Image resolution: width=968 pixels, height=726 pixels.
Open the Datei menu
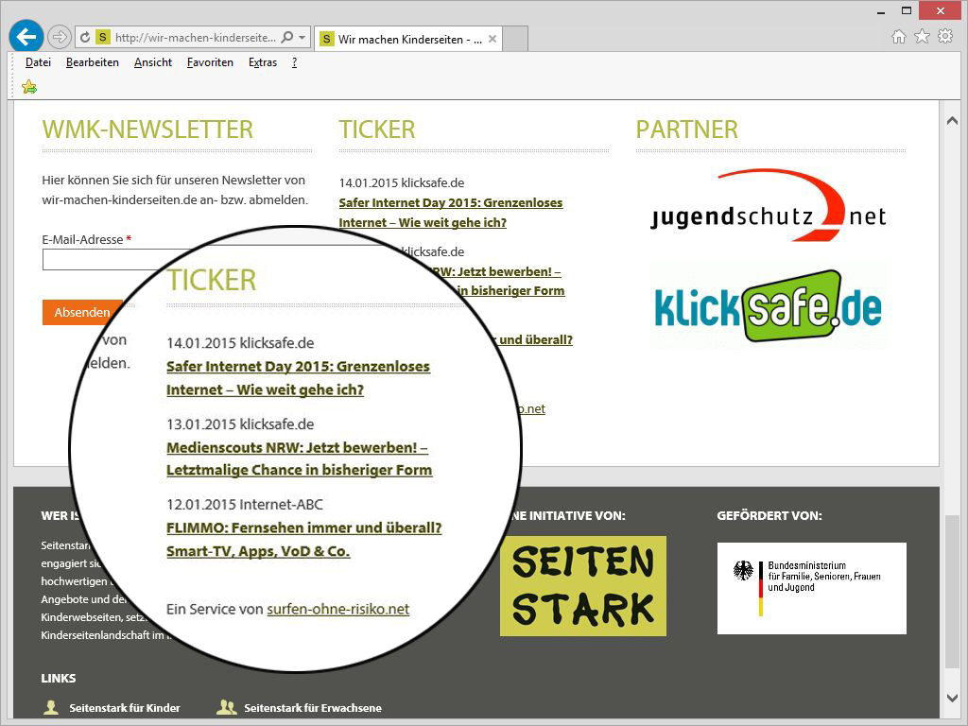pos(38,62)
